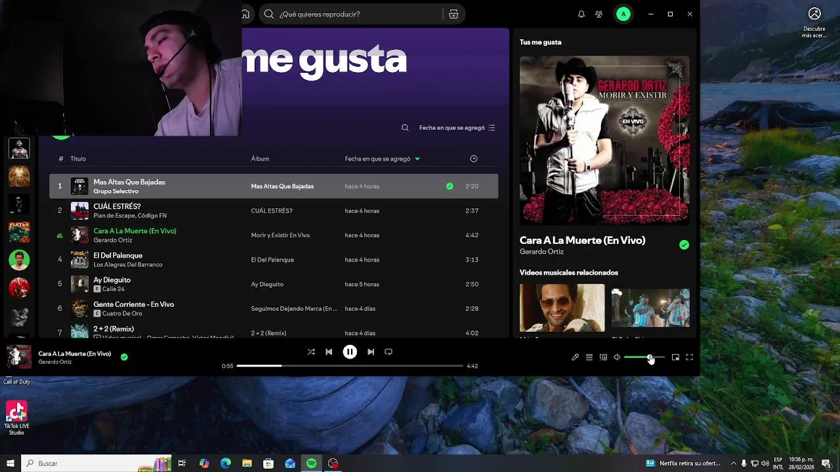
Task: Open Task View in taskbar
Action: (182, 463)
